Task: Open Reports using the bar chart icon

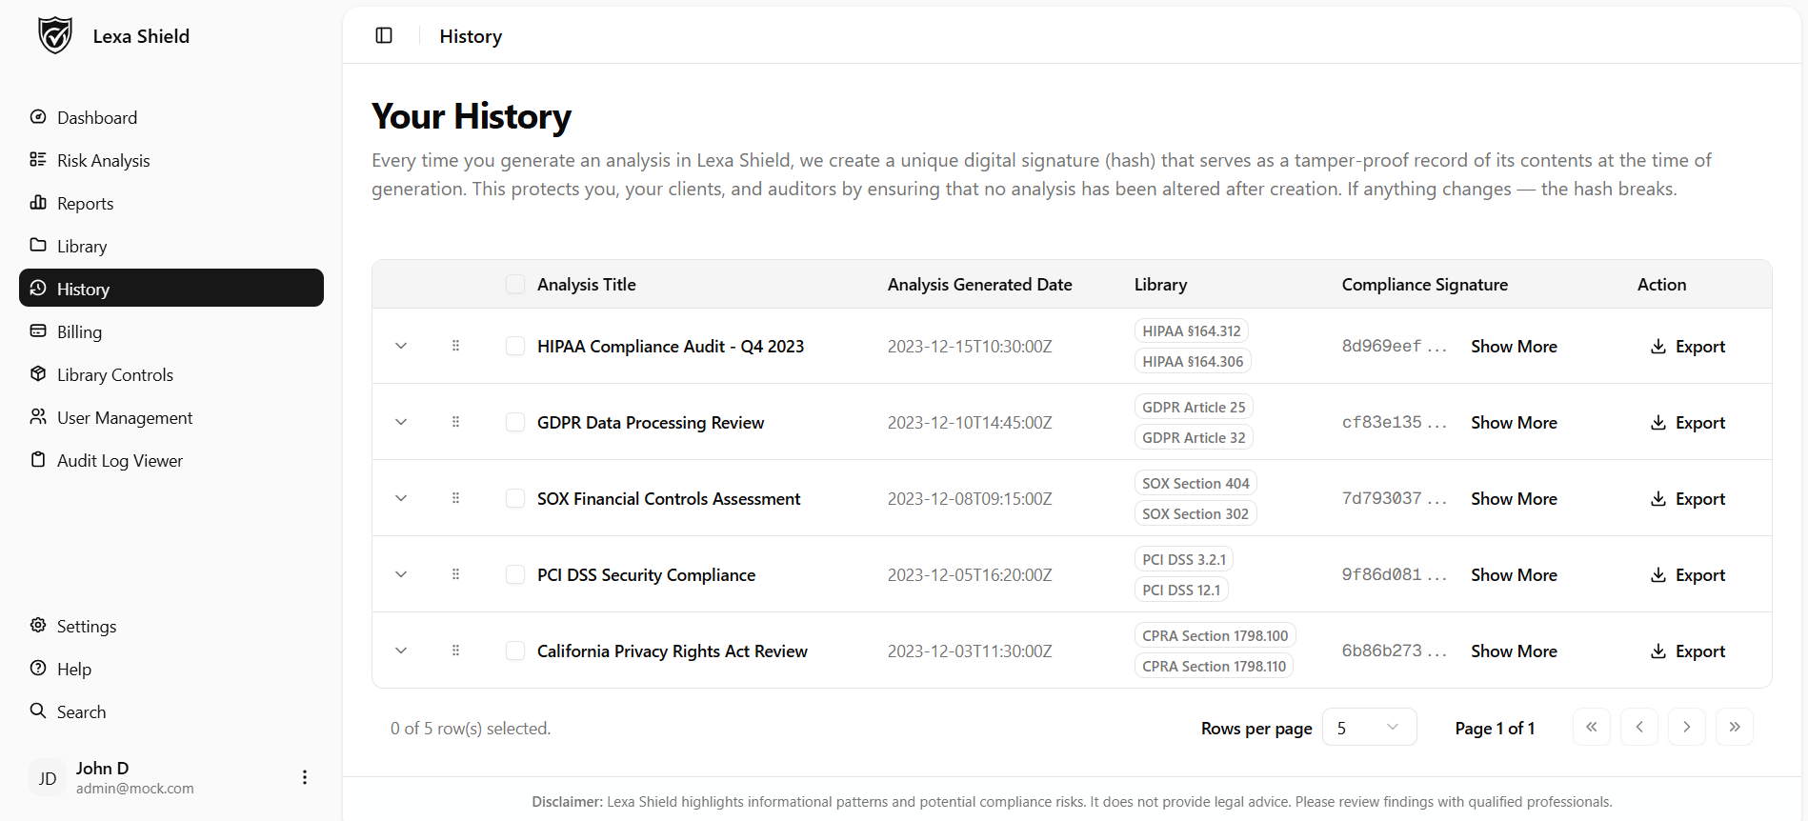Action: coord(38,203)
